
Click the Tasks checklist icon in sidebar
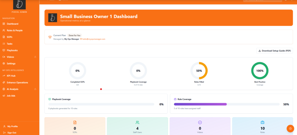coord(4,44)
